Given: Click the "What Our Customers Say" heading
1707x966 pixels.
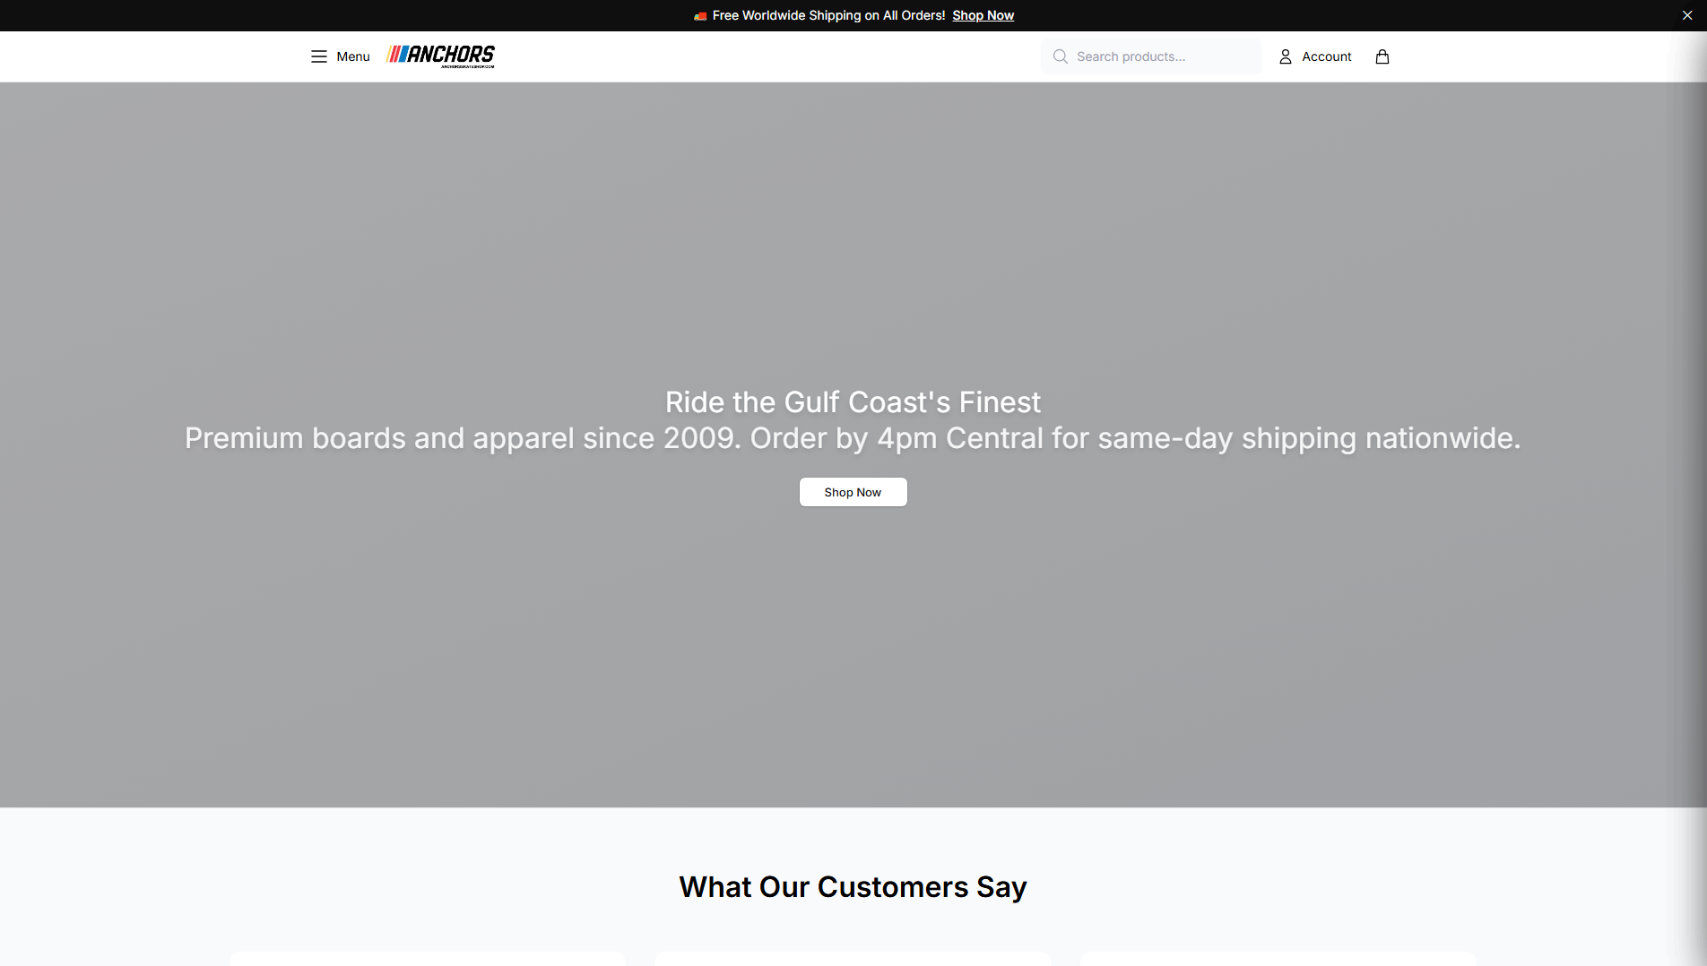Looking at the screenshot, I should (x=853, y=887).
